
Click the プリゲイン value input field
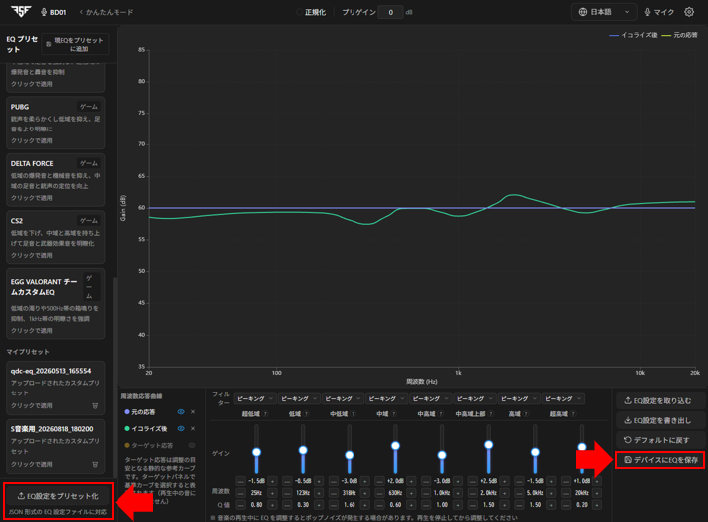click(390, 12)
